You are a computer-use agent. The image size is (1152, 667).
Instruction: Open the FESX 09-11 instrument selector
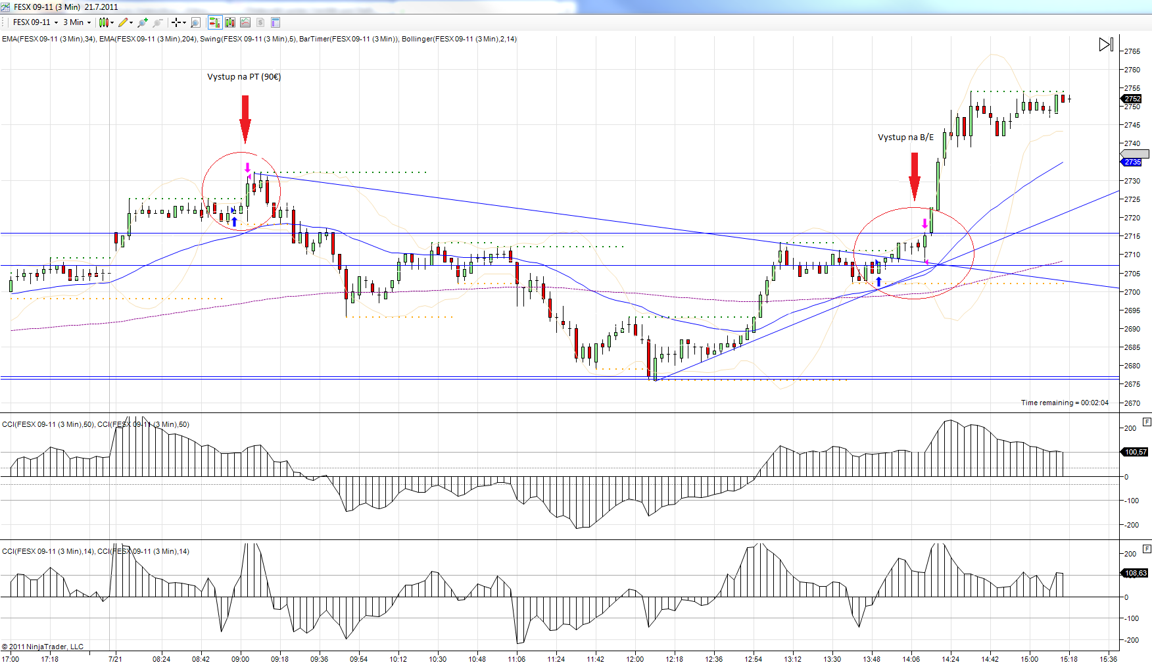point(36,22)
